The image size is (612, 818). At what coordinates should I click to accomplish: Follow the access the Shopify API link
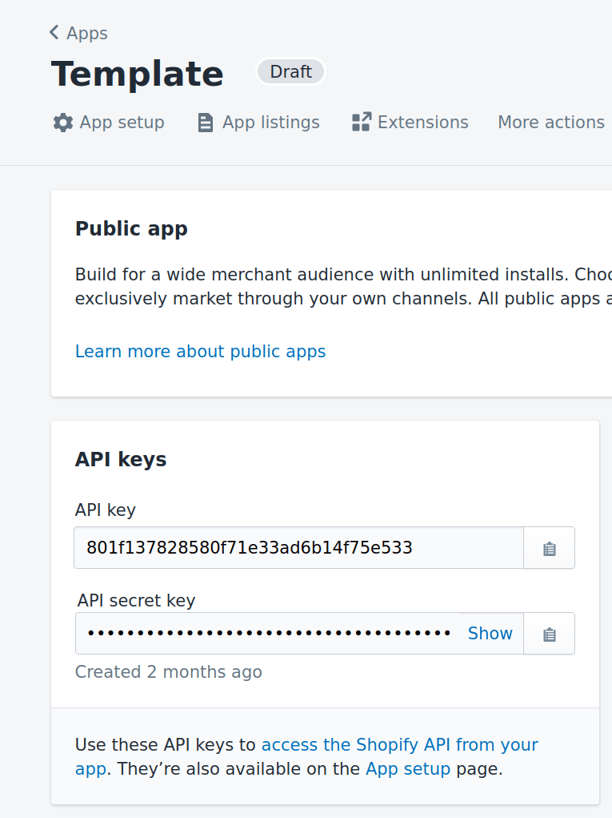pos(399,745)
